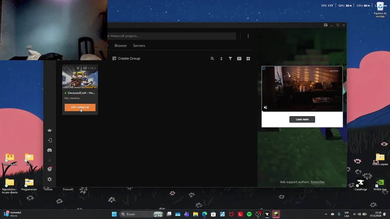Open Spotify from taskbar

pyautogui.click(x=249, y=214)
